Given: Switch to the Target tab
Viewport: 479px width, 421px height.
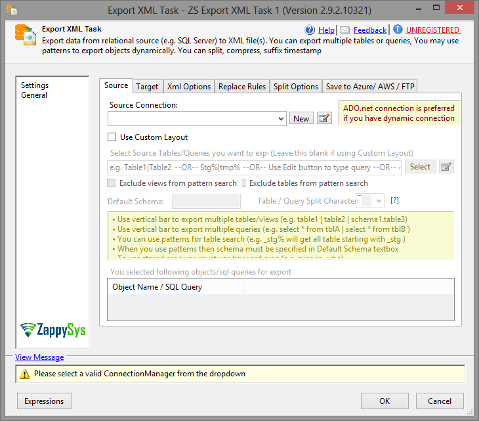Looking at the screenshot, I should pos(147,87).
